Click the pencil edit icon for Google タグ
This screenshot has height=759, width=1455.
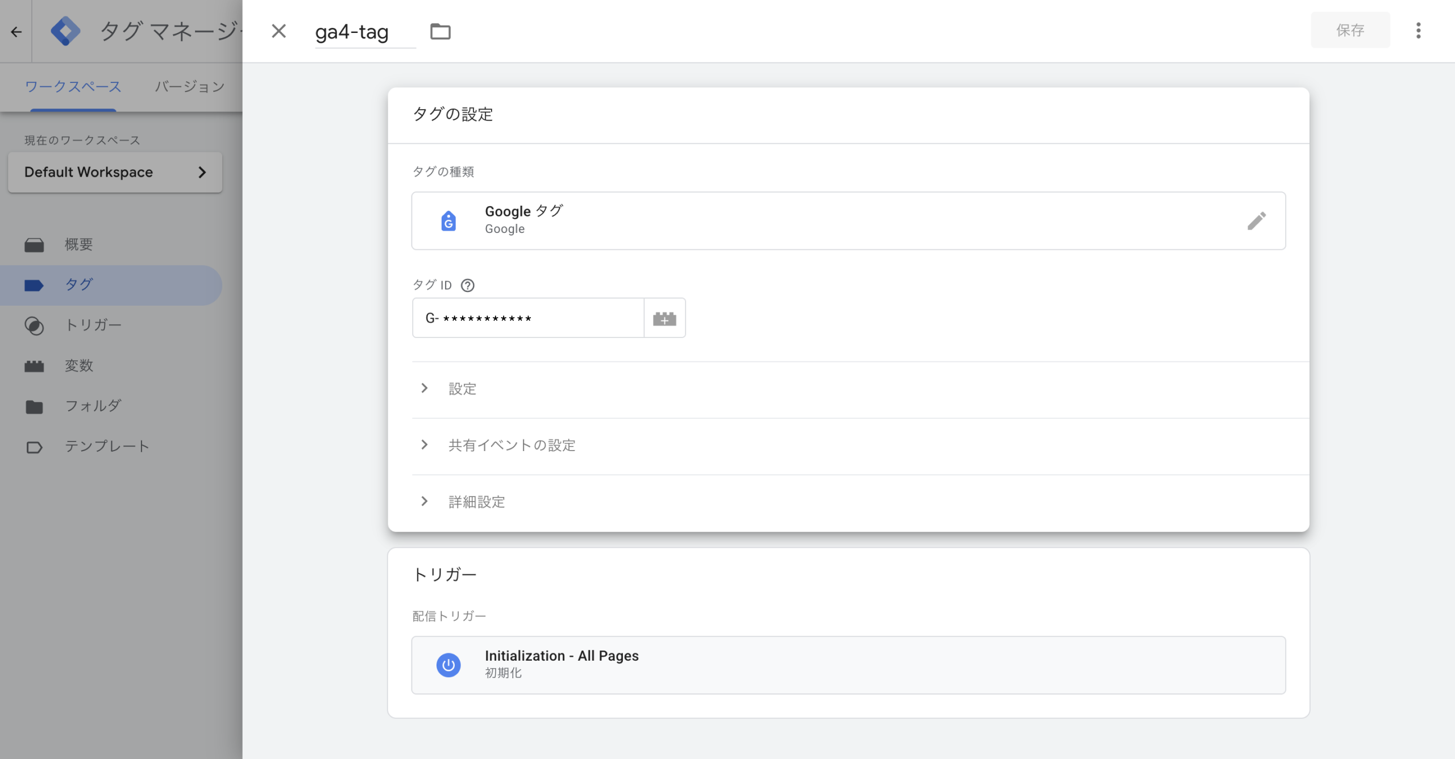click(x=1257, y=221)
